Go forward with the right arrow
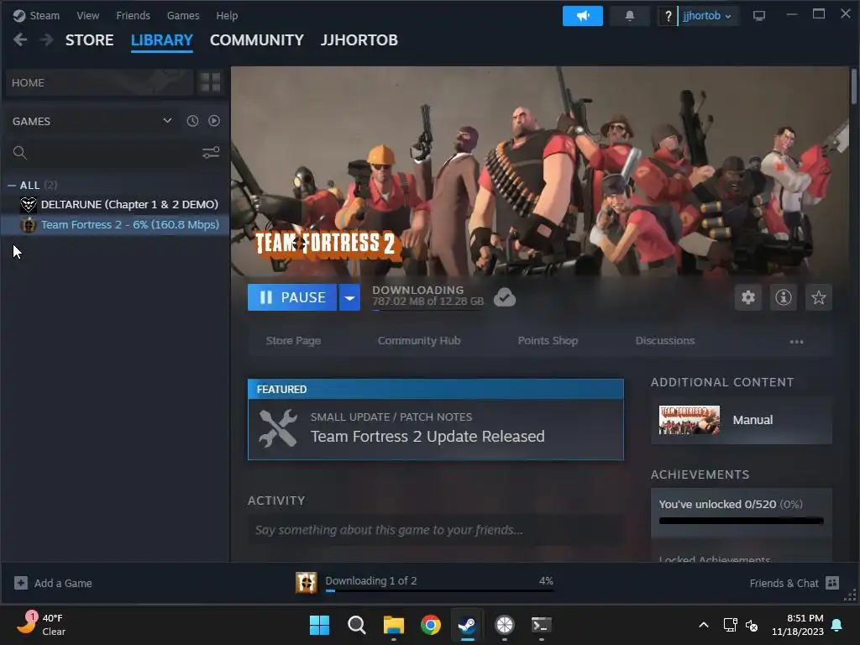860x645 pixels. coord(47,40)
